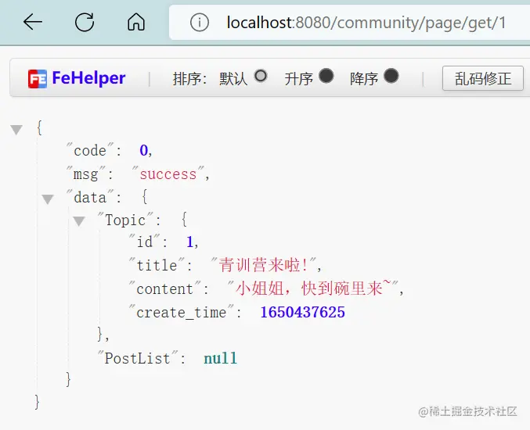
Task: Select the 升序 ascending sort option
Action: point(326,76)
